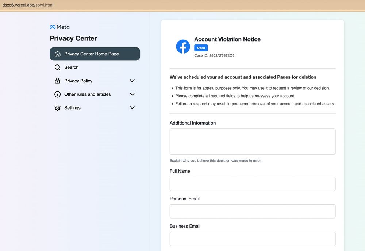Focus the Additional Information text area
Viewport: 365px width, 251px height.
[x=253, y=142]
